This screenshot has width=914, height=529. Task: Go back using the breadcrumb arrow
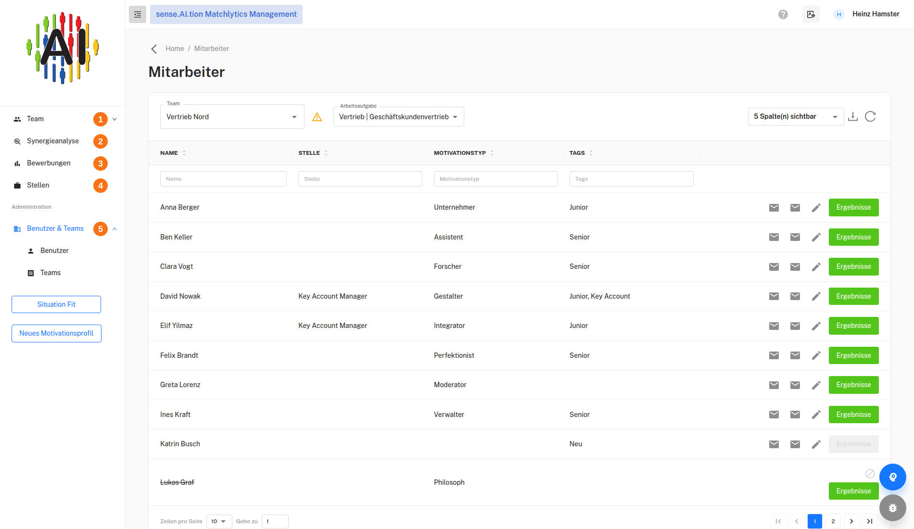click(x=154, y=49)
